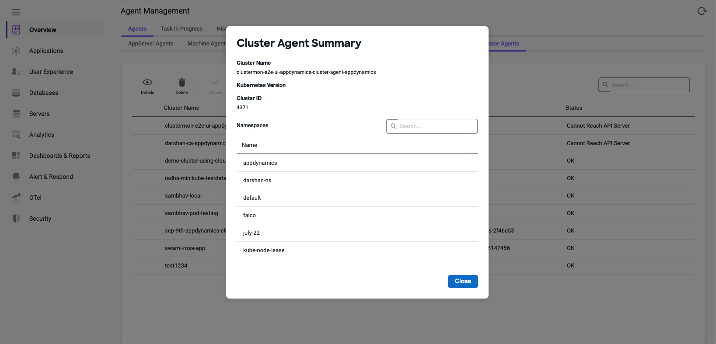Click the OK status for test1234
The height and width of the screenshot is (344, 716).
pos(571,266)
